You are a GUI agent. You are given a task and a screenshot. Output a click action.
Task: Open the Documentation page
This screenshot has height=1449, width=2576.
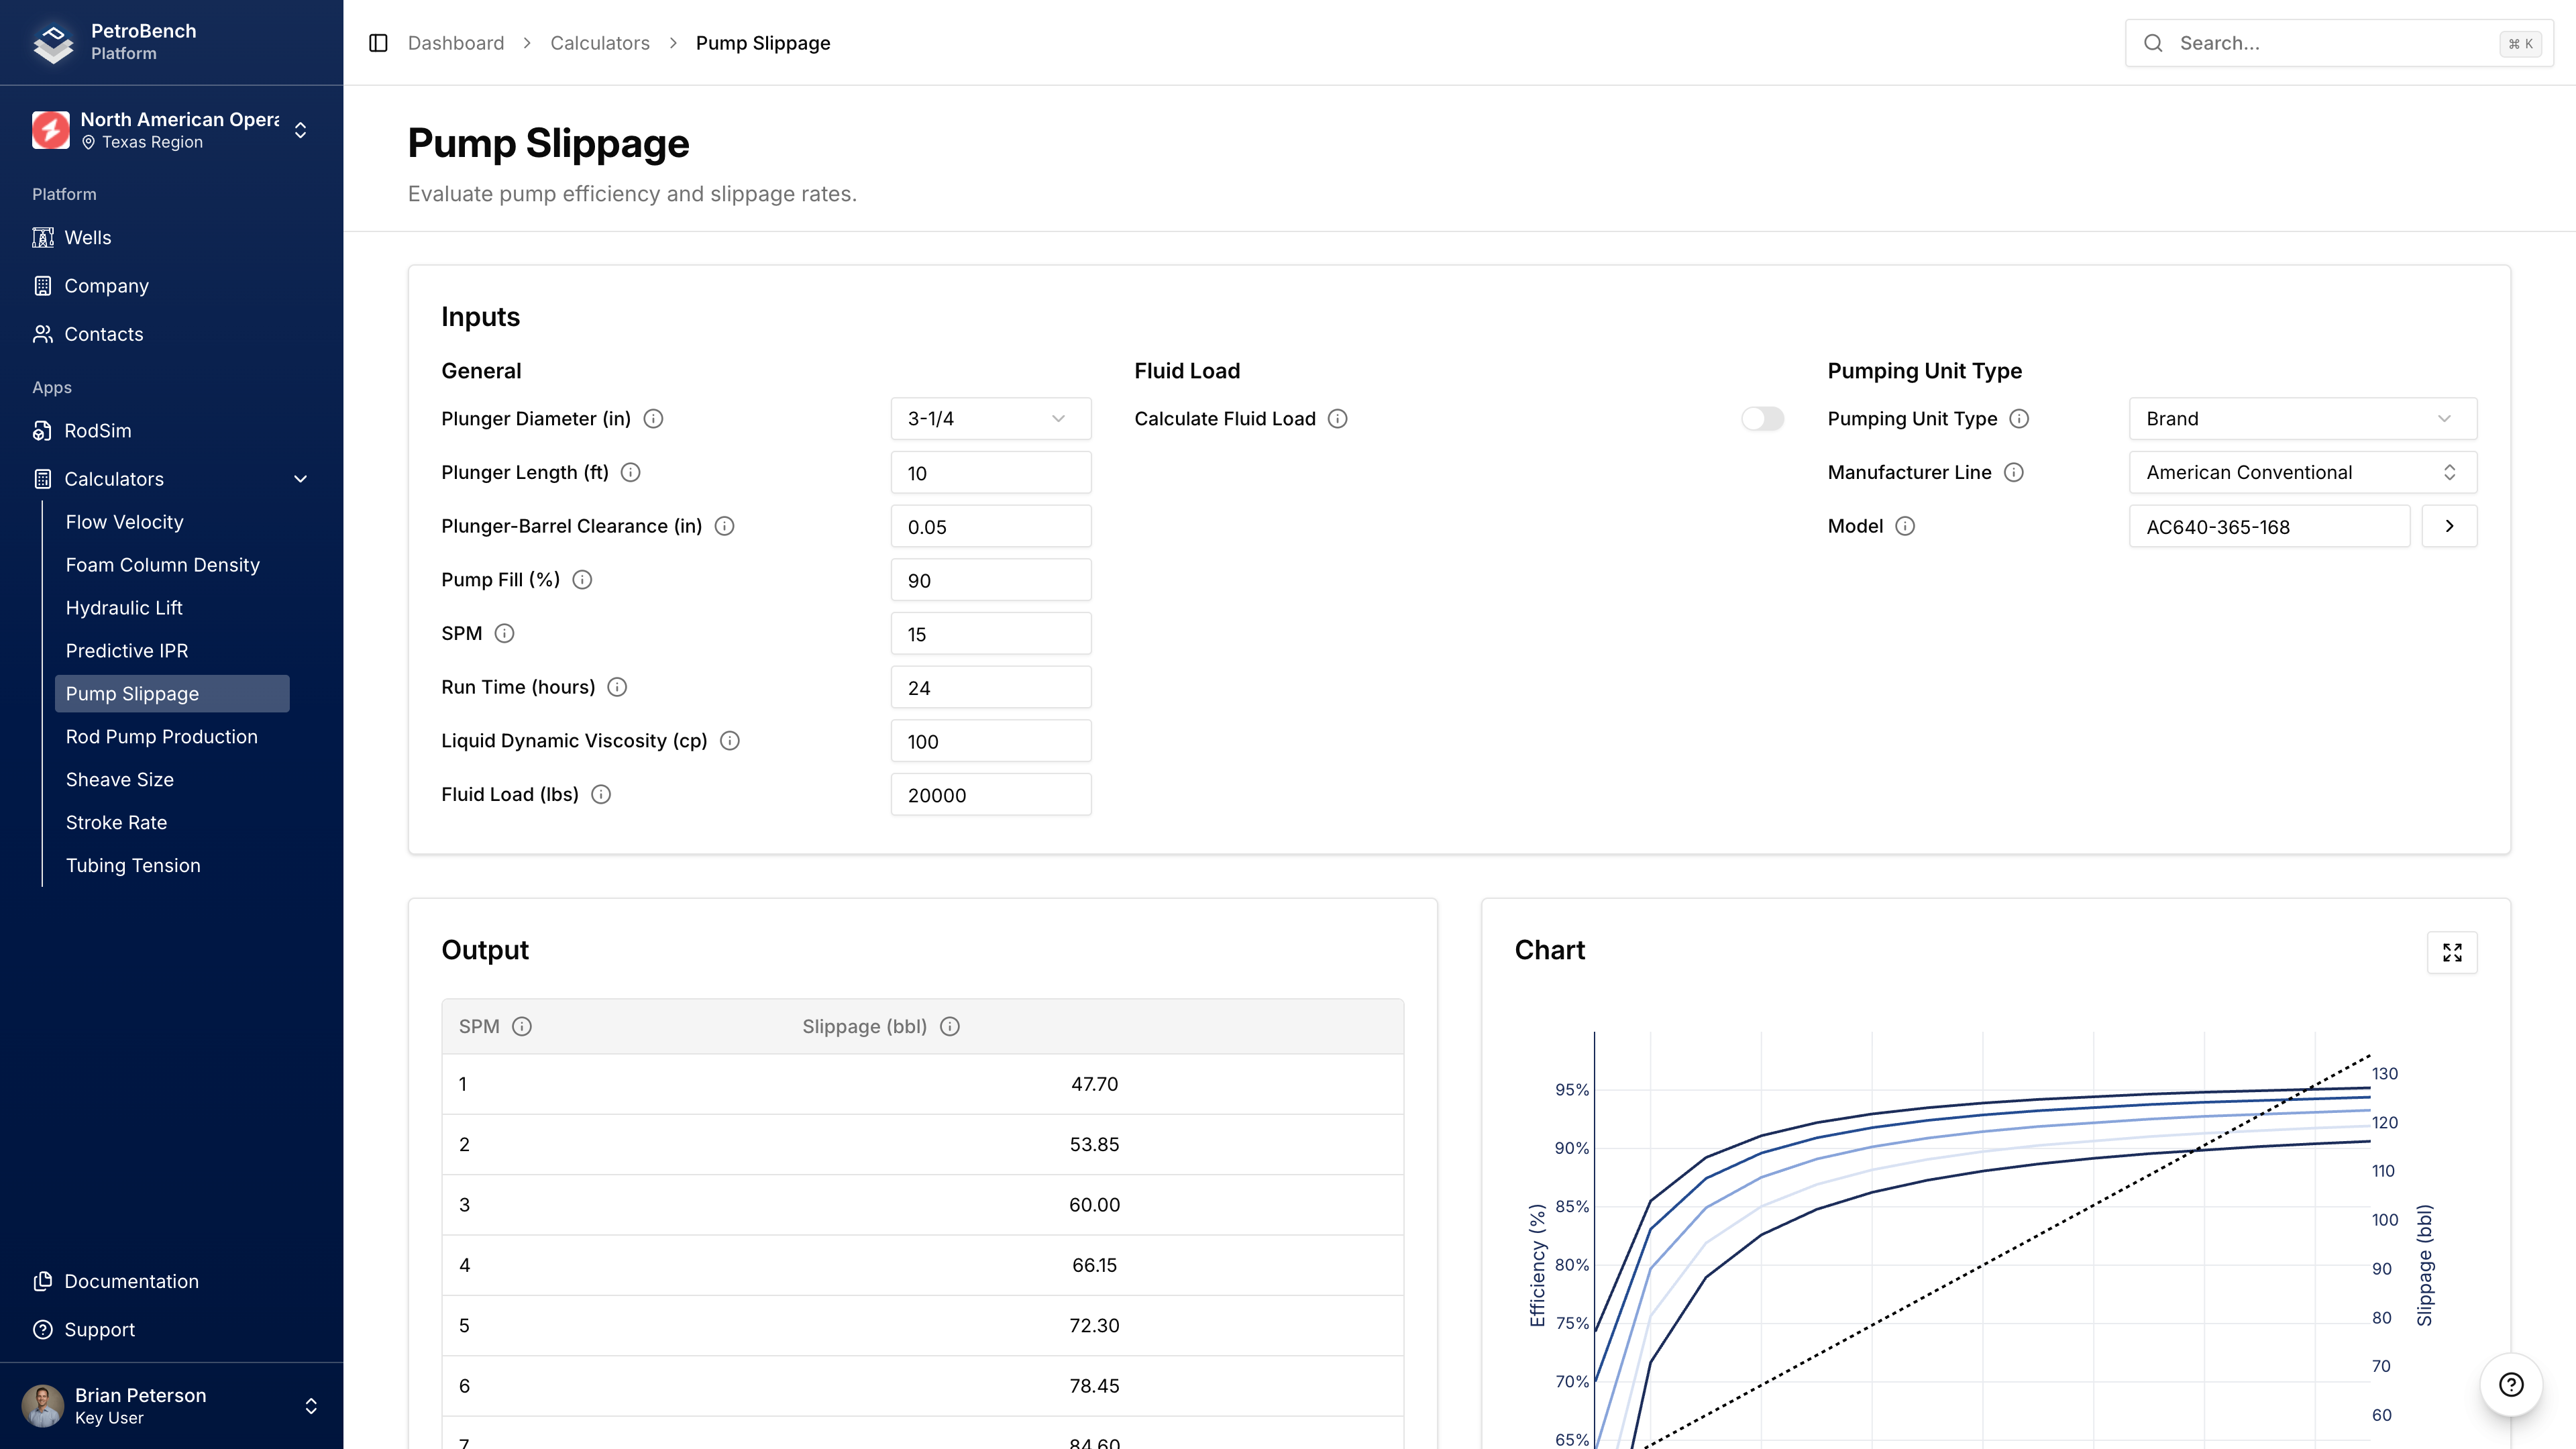tap(131, 1281)
